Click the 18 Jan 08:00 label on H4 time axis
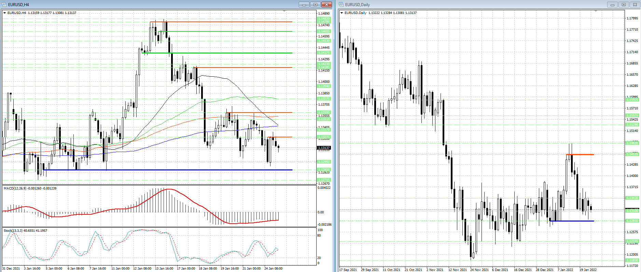This screenshot has height=272, width=641. click(208, 269)
